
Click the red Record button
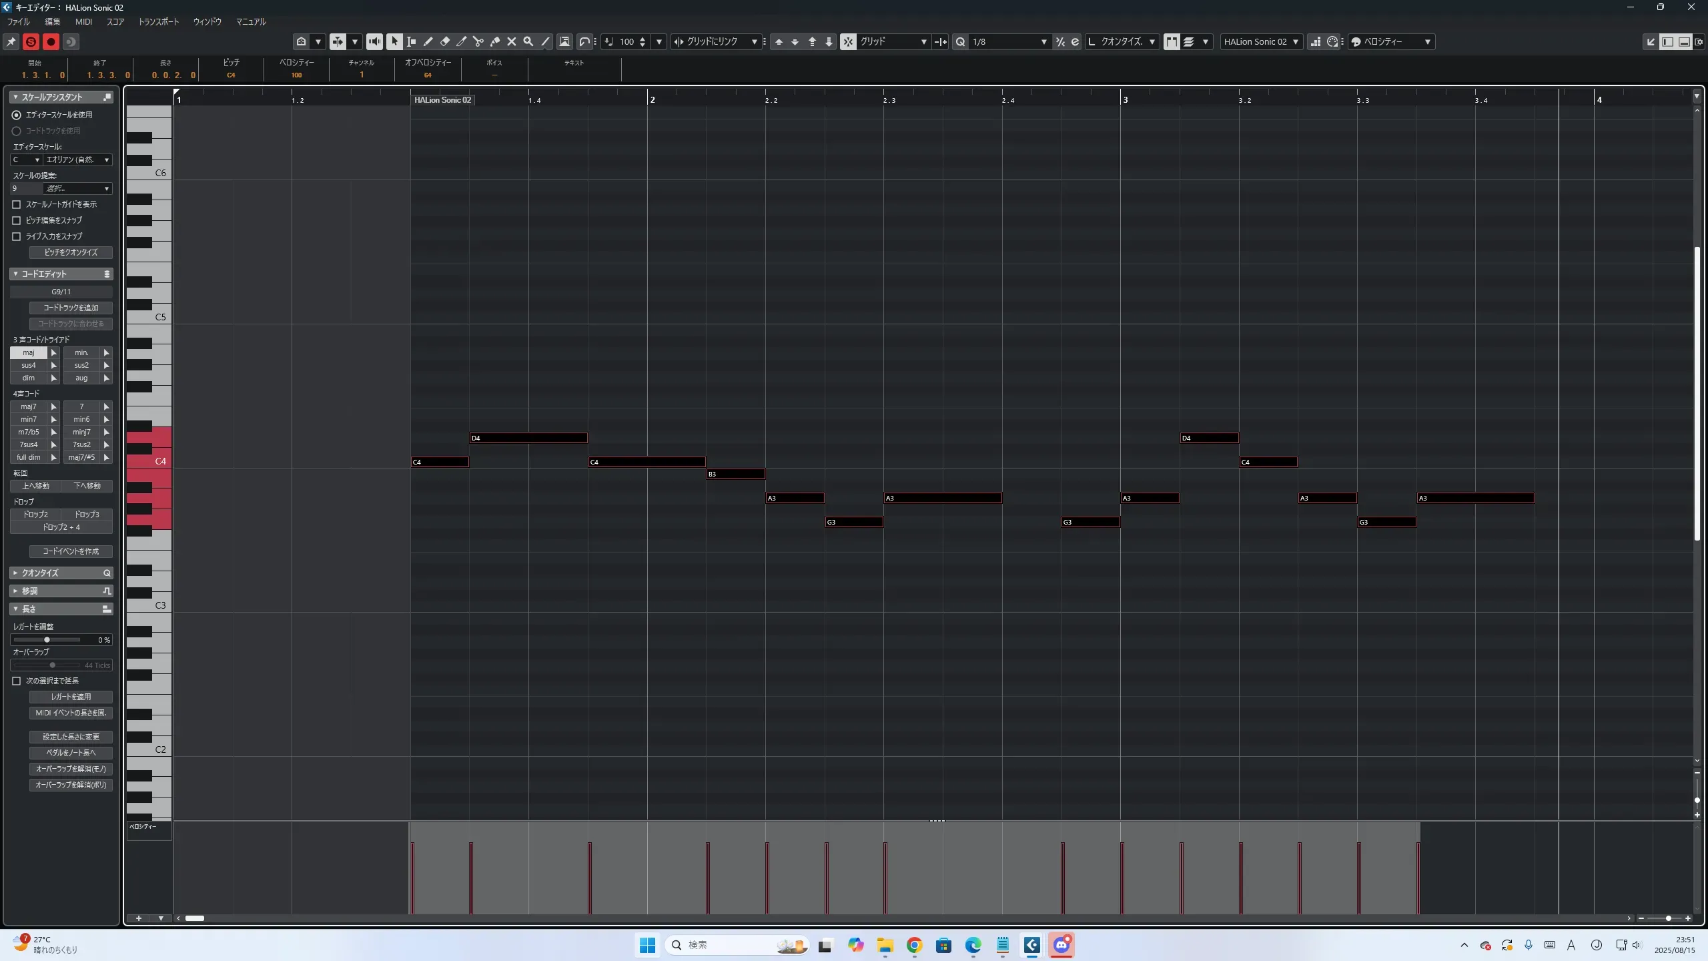[51, 41]
